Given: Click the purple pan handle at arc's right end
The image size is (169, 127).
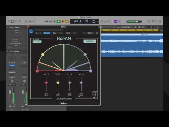Looking at the screenshot, I should 90,71.
